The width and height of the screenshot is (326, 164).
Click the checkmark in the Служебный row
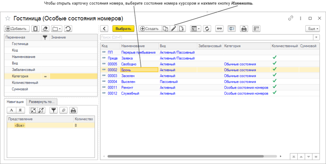click(x=275, y=92)
